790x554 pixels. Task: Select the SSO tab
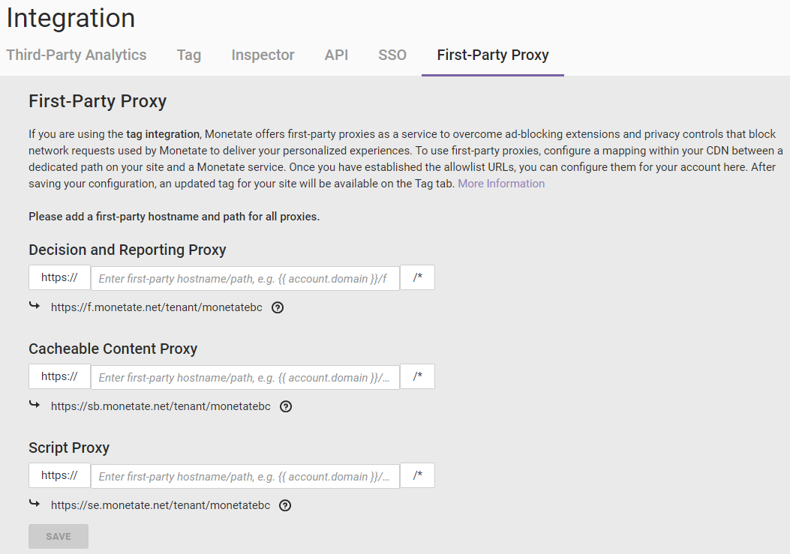tap(392, 55)
